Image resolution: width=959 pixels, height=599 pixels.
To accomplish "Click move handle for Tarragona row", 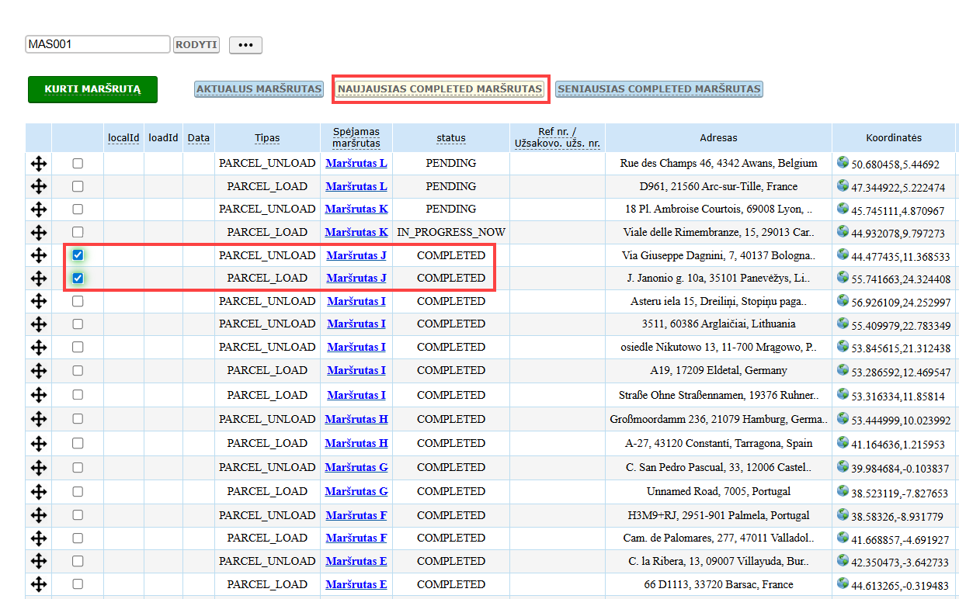I will (x=39, y=444).
